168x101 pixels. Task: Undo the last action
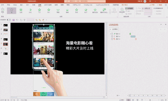point(17,20)
